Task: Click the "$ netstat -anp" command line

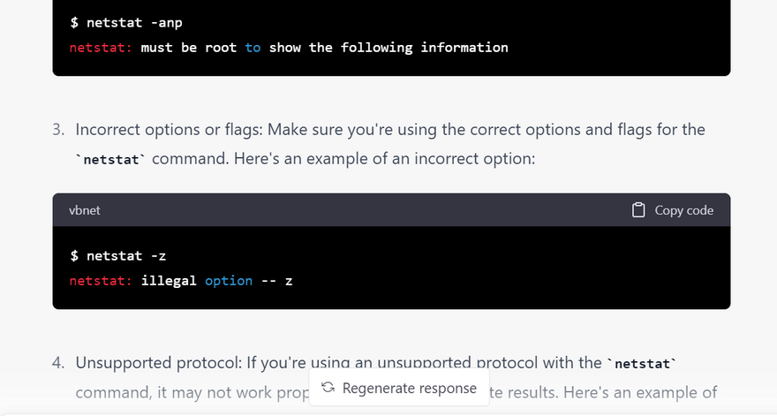Action: [126, 22]
